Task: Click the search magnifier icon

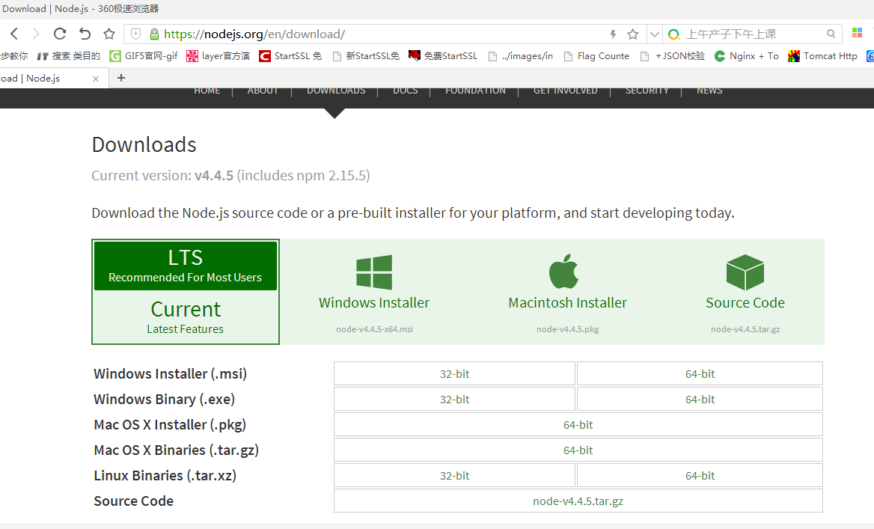Action: (831, 34)
